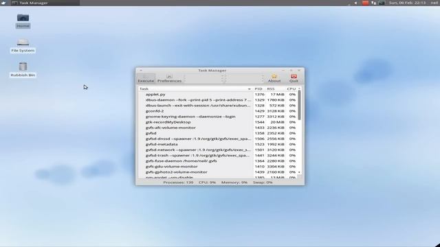The height and width of the screenshot is (247, 440).
Task: Click the volume speaker tray icon
Action: pos(355,3)
